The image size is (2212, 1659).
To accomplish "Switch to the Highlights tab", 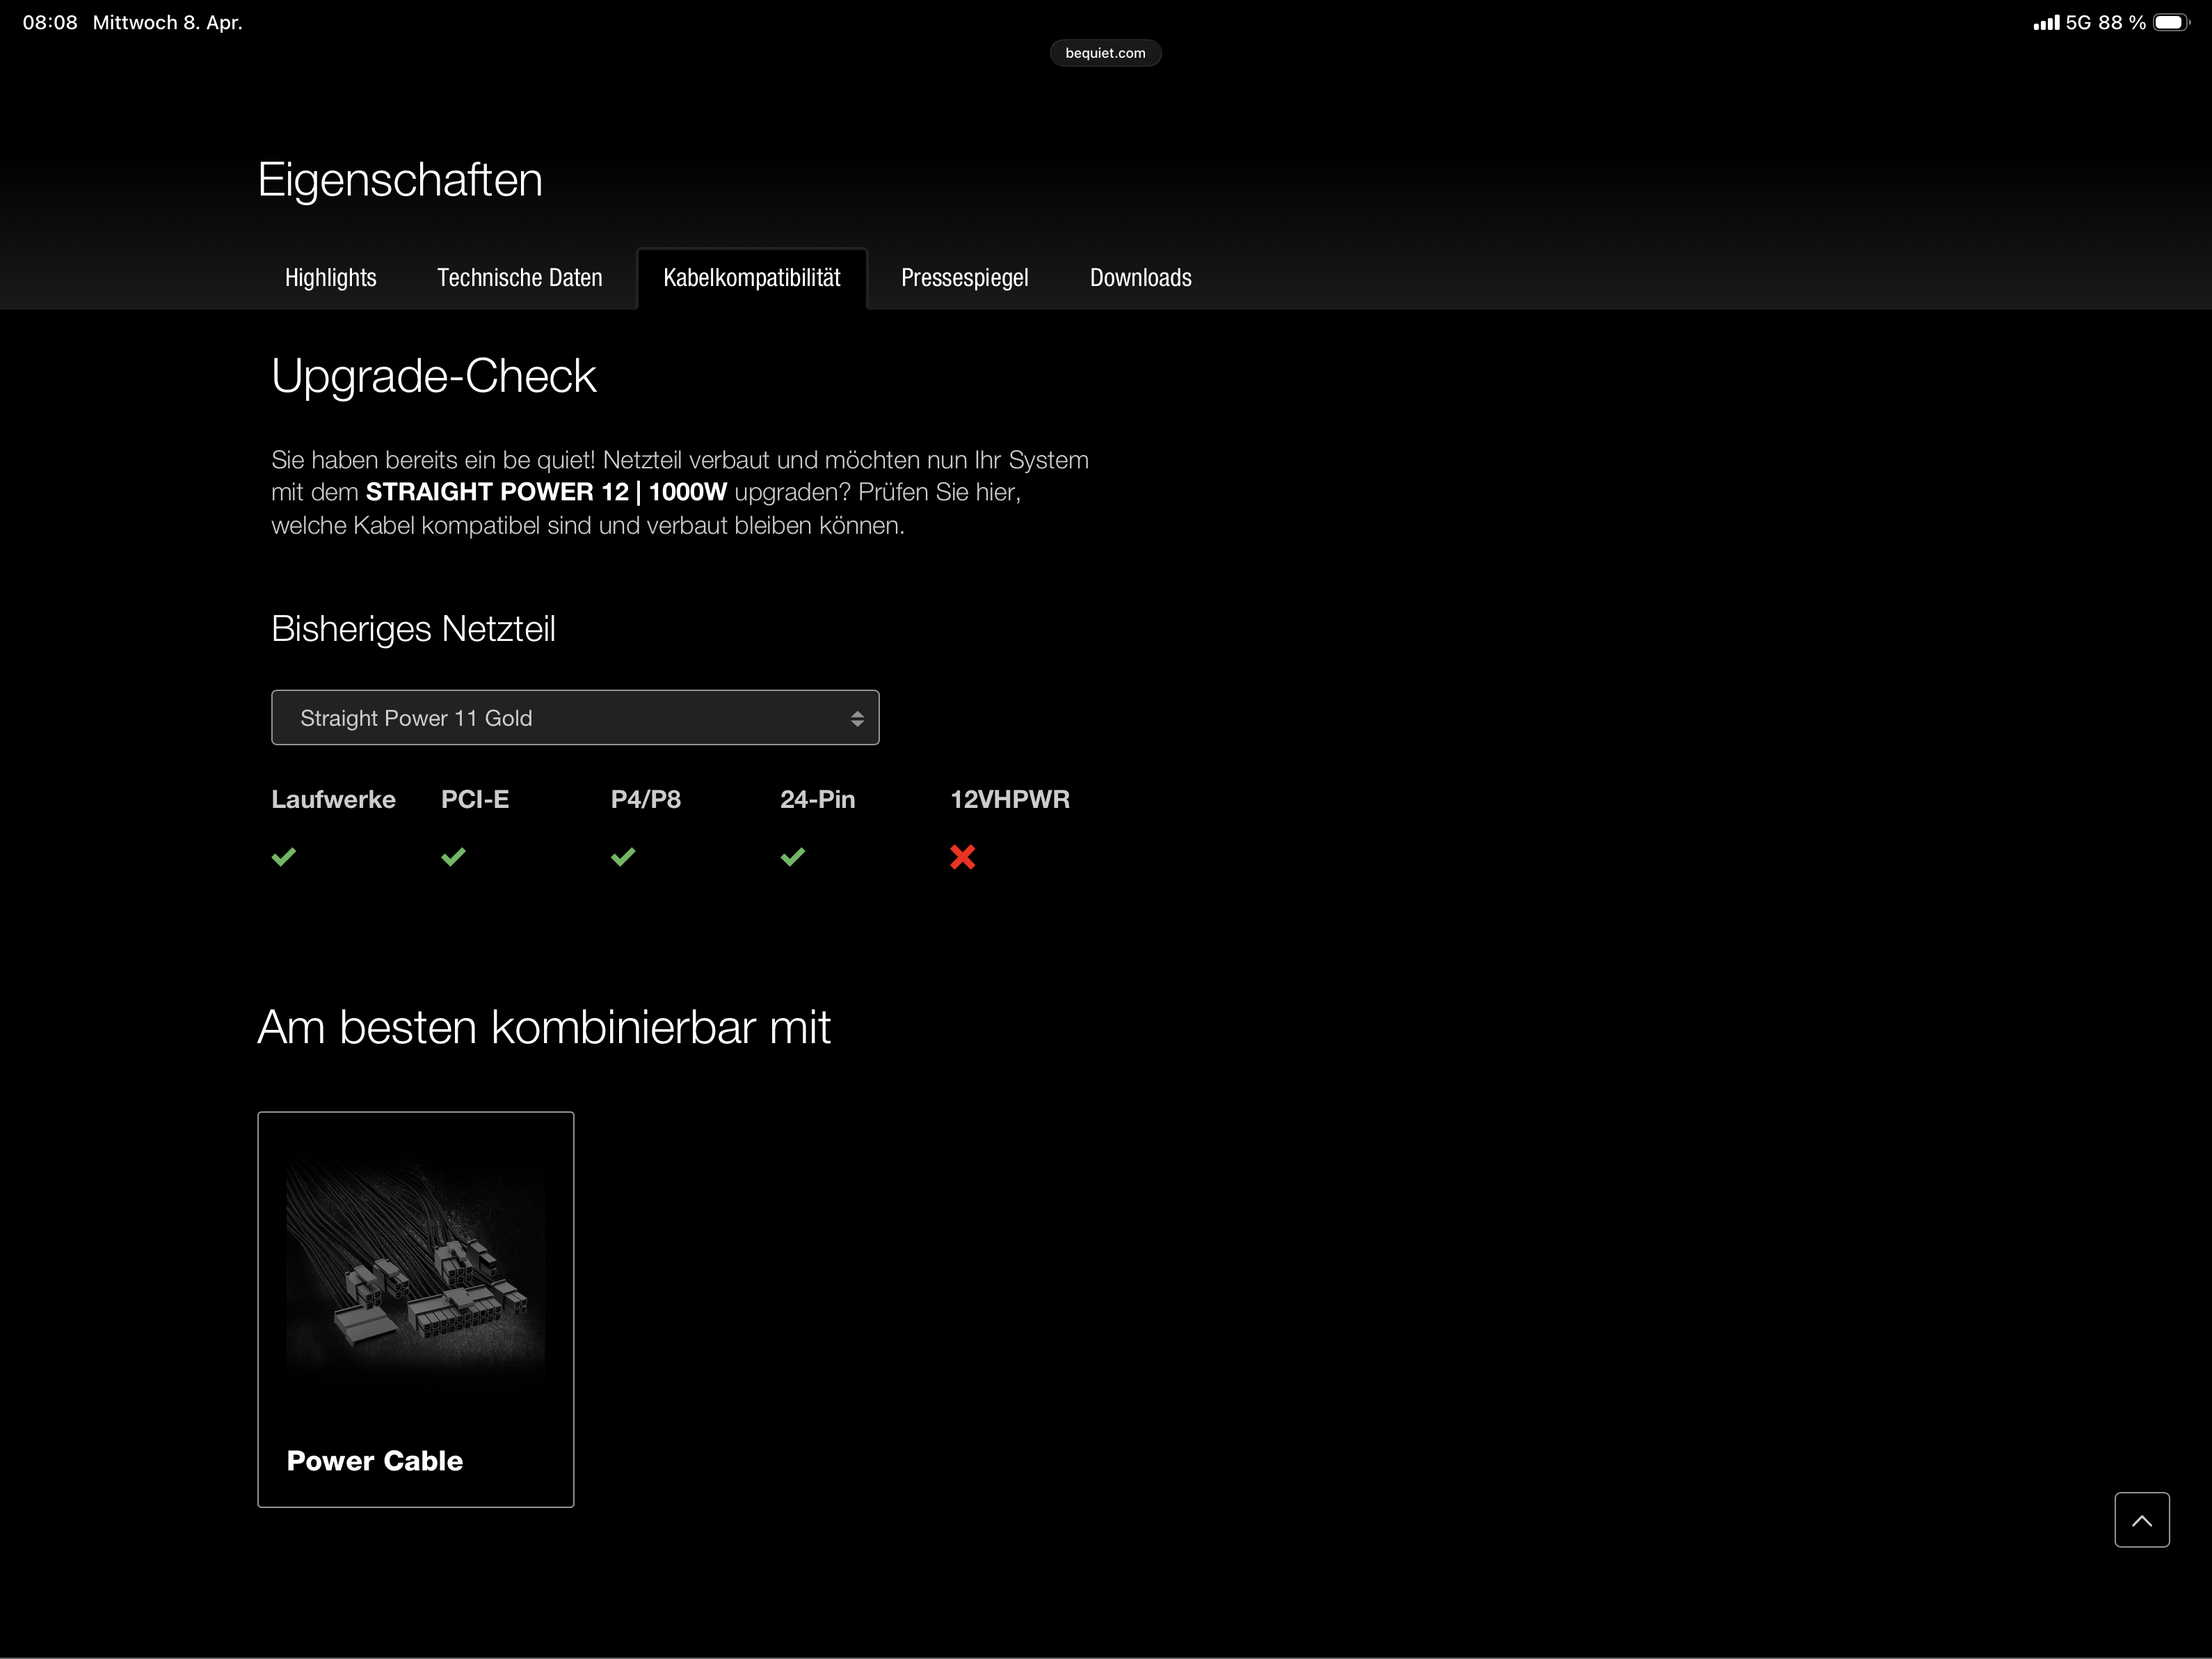I will (x=330, y=278).
